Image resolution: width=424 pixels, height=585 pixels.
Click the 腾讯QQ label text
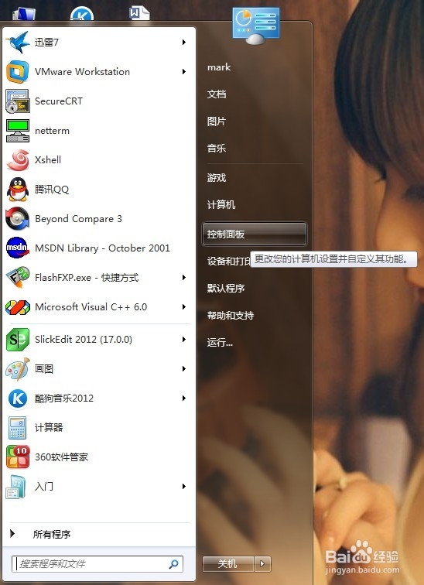point(52,189)
